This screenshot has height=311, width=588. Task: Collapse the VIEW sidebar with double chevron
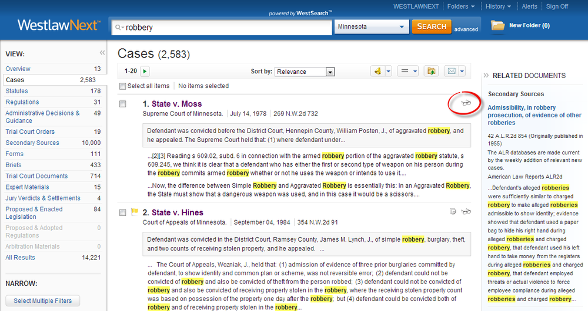[102, 53]
